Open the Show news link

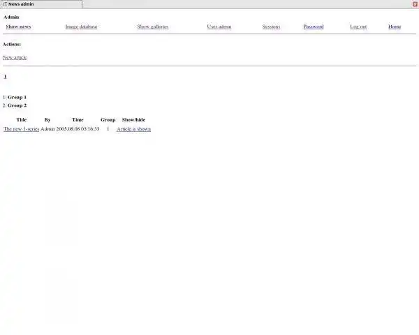click(18, 27)
